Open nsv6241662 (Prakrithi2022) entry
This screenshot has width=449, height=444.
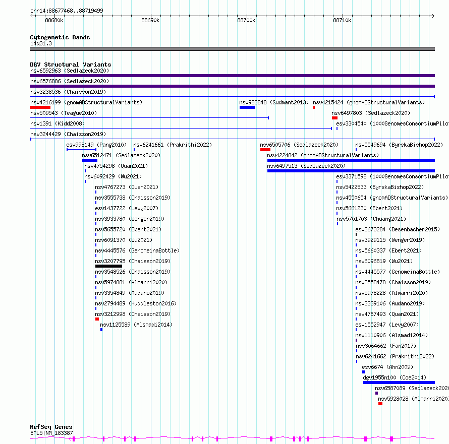coord(395,356)
